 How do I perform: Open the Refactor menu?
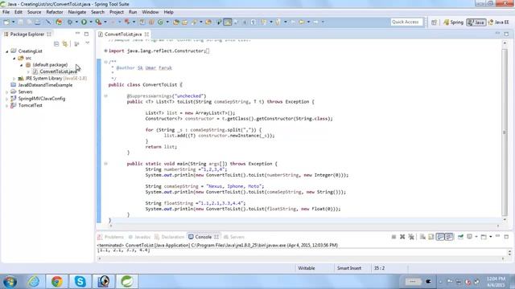pos(55,12)
